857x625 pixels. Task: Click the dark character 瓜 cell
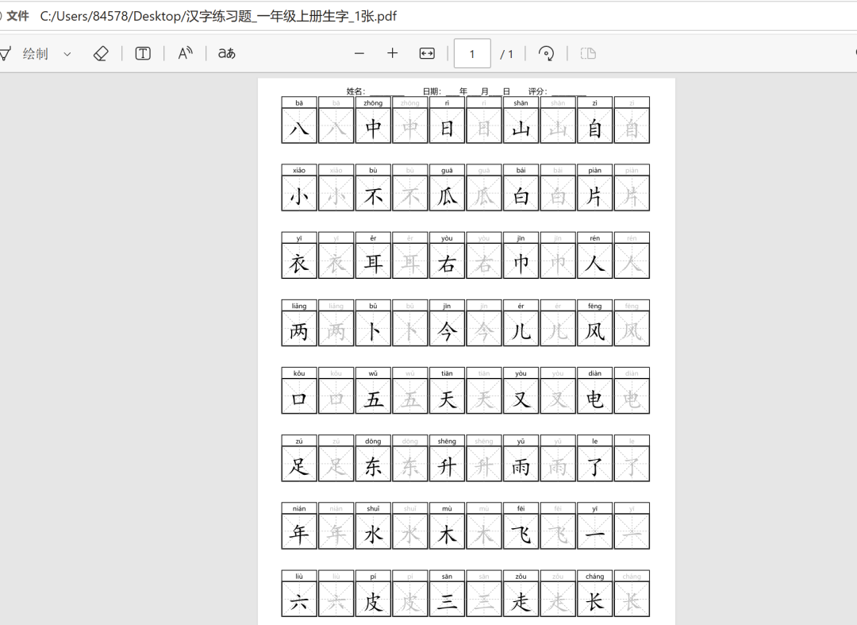(x=447, y=194)
